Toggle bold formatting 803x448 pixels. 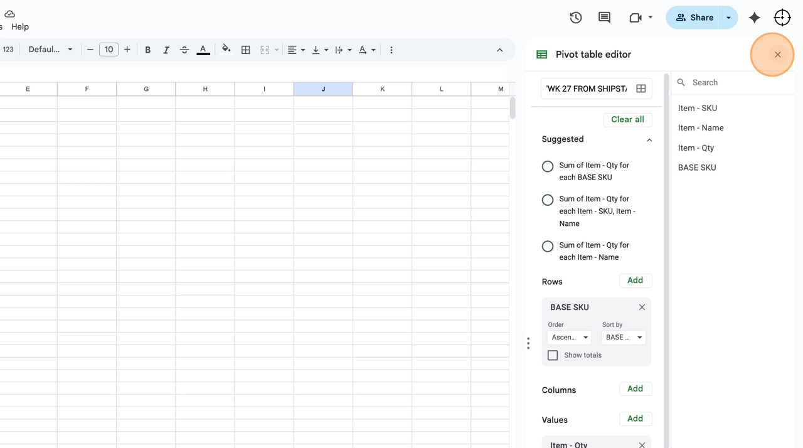coord(147,50)
